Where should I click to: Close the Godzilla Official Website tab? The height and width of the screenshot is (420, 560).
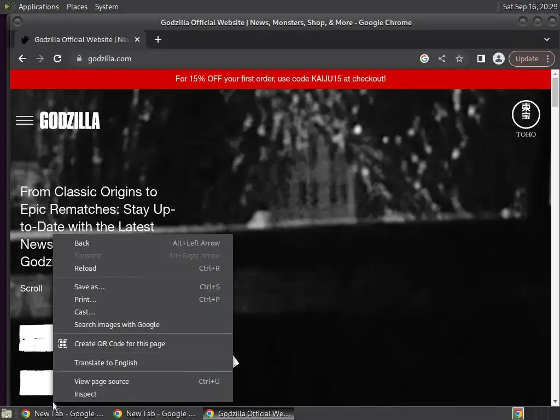coord(137,39)
